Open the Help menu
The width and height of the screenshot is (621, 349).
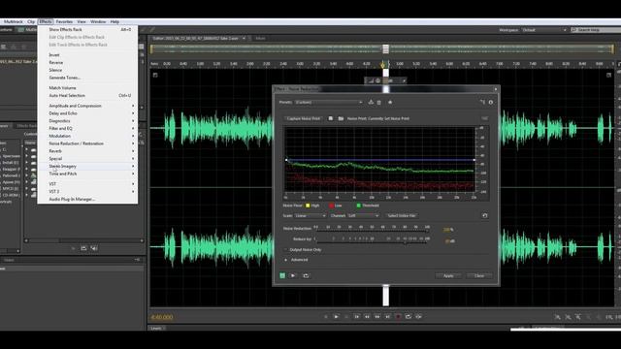pyautogui.click(x=114, y=21)
